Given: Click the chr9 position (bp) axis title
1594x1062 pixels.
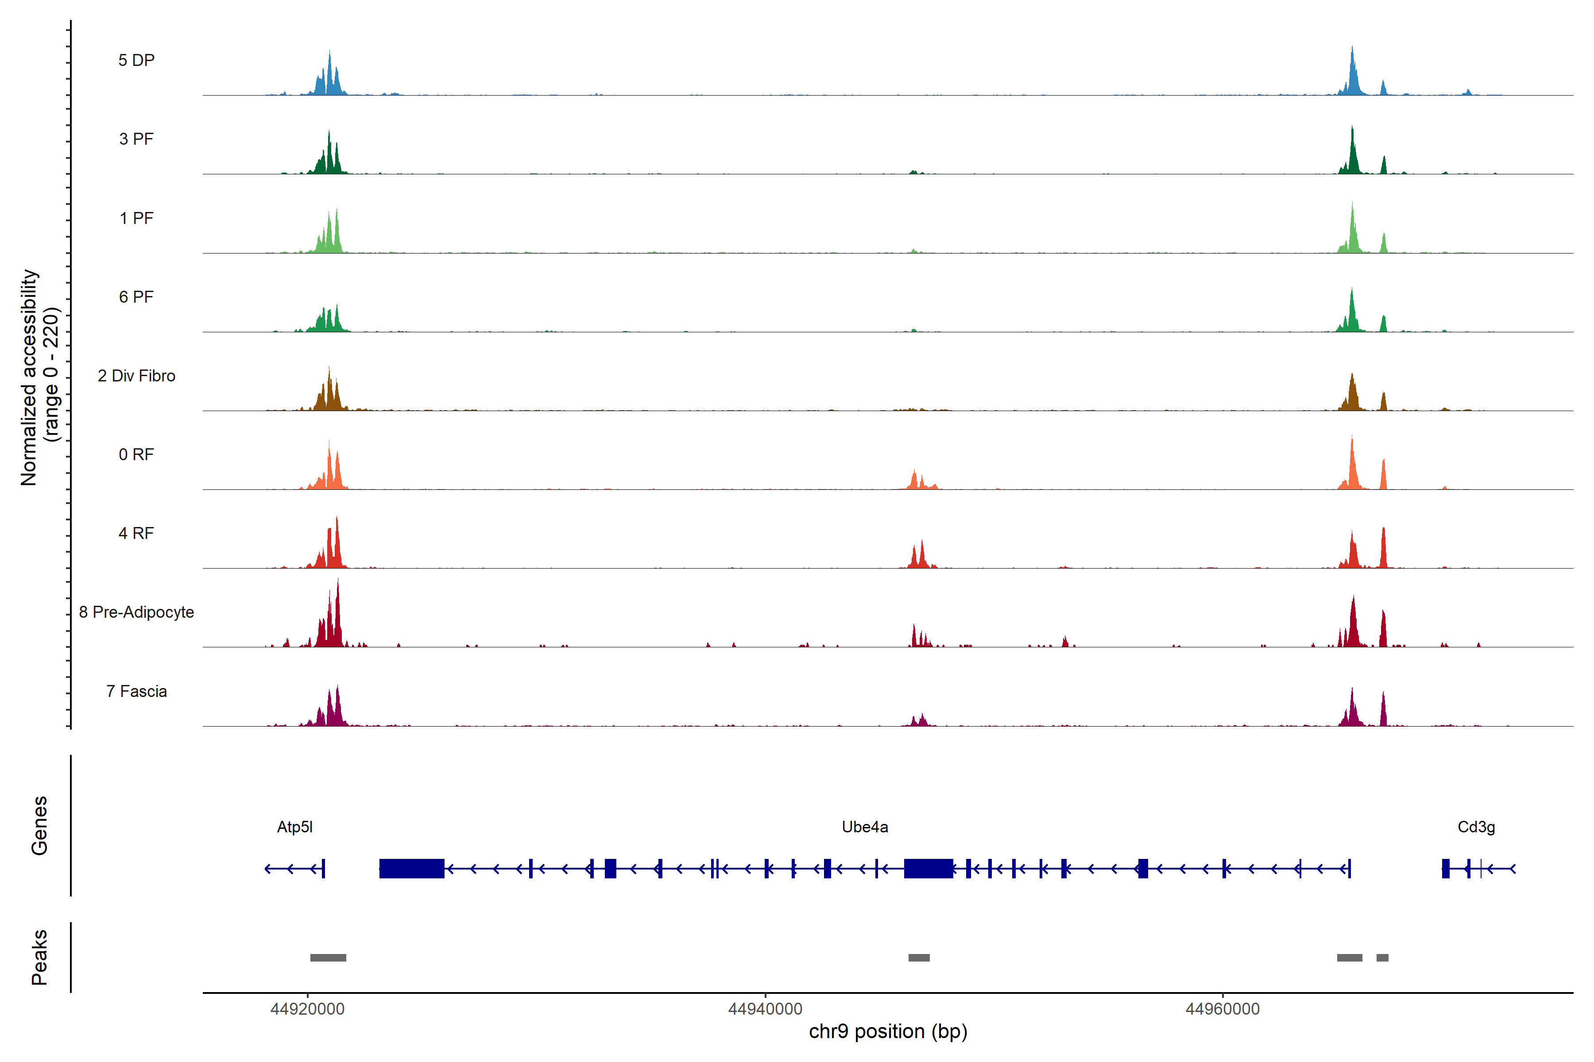Looking at the screenshot, I should point(888,1031).
